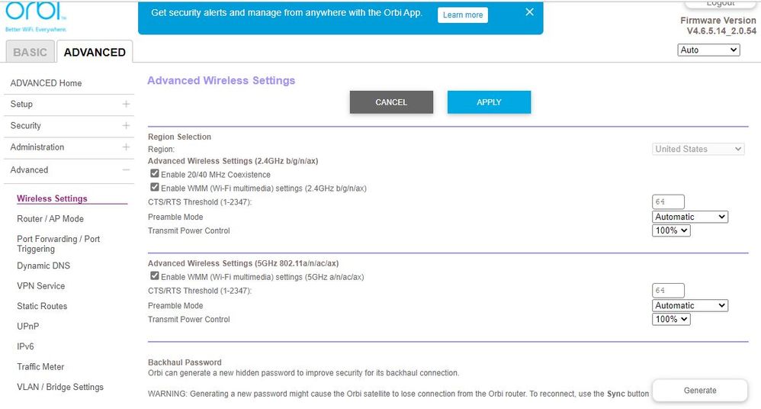Viewport: 761px width, 409px height.
Task: Open the 2.4GHz Preamble Mode dropdown
Action: 690,217
